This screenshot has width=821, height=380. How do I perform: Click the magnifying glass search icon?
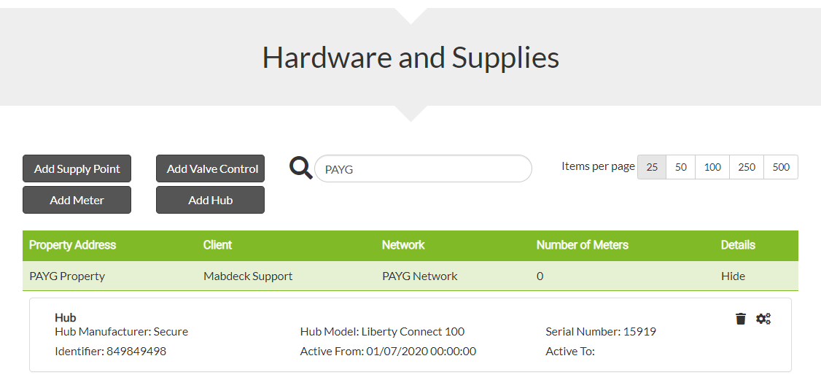click(x=301, y=168)
